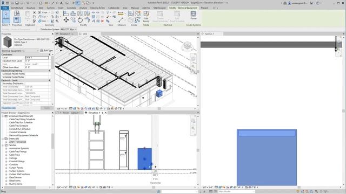Select the 'A101 - Unnamed' sheet
The image size is (346, 194).
click(x=17, y=142)
